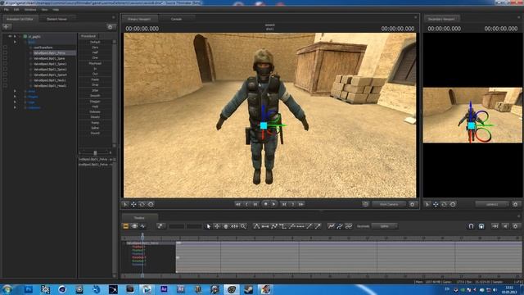Pick screen manipulator under primary viewport
This screenshot has height=295, width=524.
pyautogui.click(x=151, y=204)
